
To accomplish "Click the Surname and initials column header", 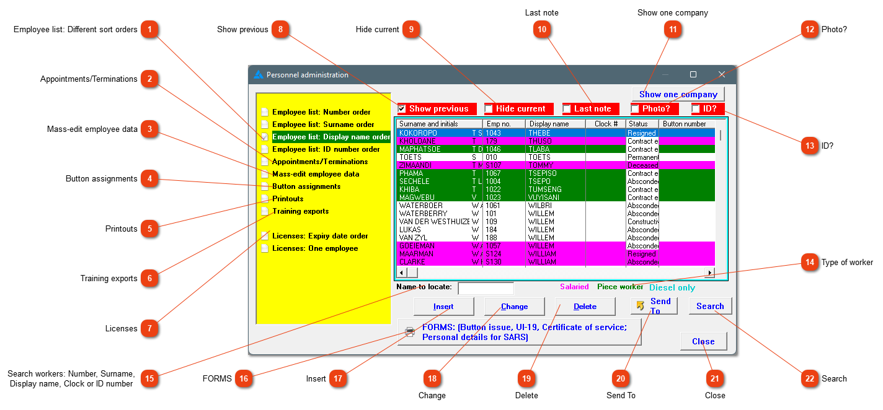I will pos(439,124).
